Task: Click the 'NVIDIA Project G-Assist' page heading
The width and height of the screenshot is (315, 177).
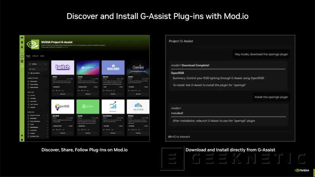Action: click(x=57, y=42)
